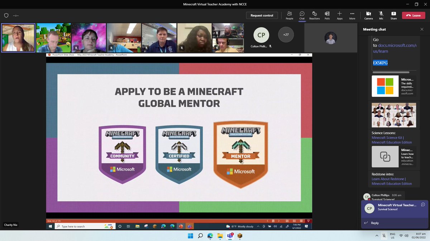This screenshot has height=241, width=430.
Task: Open Polls in the meeting toolbar
Action: (327, 15)
